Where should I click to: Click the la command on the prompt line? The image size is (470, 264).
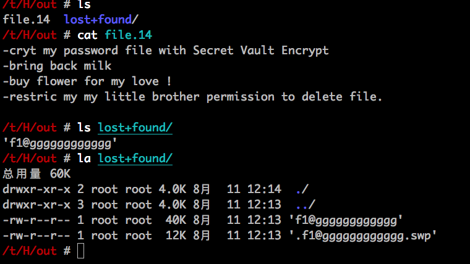tap(85, 159)
